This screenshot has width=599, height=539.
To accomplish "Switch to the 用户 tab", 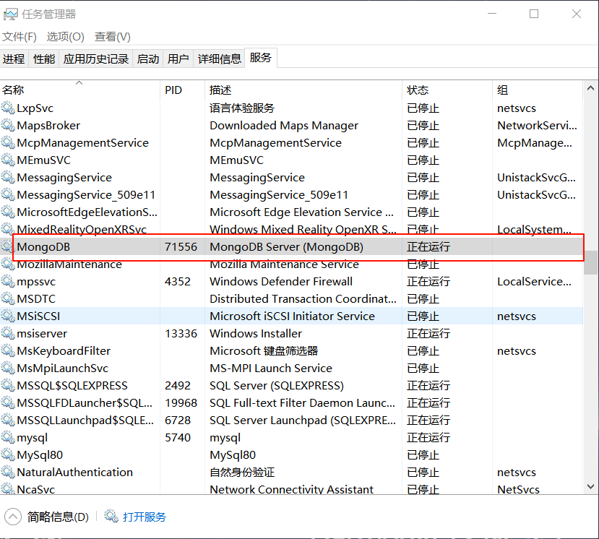I will coord(178,59).
